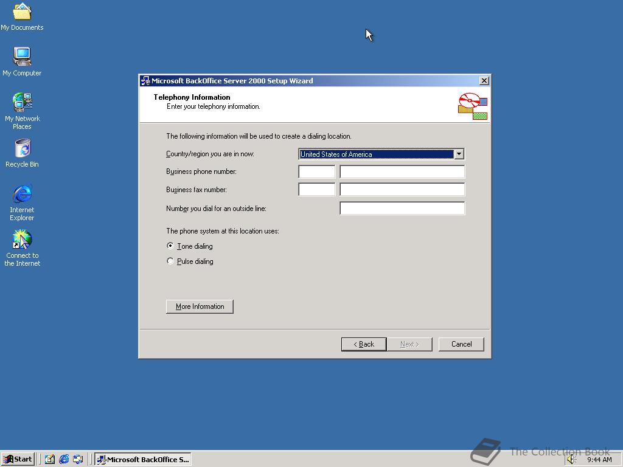Click the business fax number field
623x467 pixels.
coord(402,190)
